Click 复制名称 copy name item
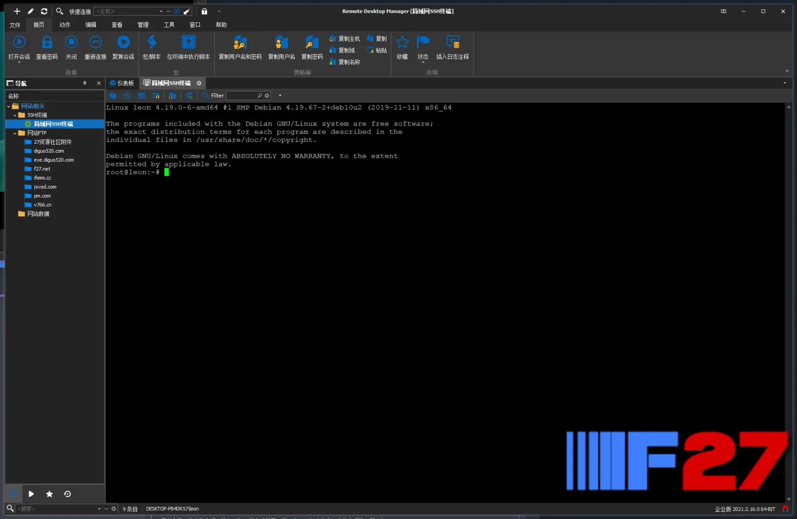This screenshot has height=519, width=797. (345, 62)
